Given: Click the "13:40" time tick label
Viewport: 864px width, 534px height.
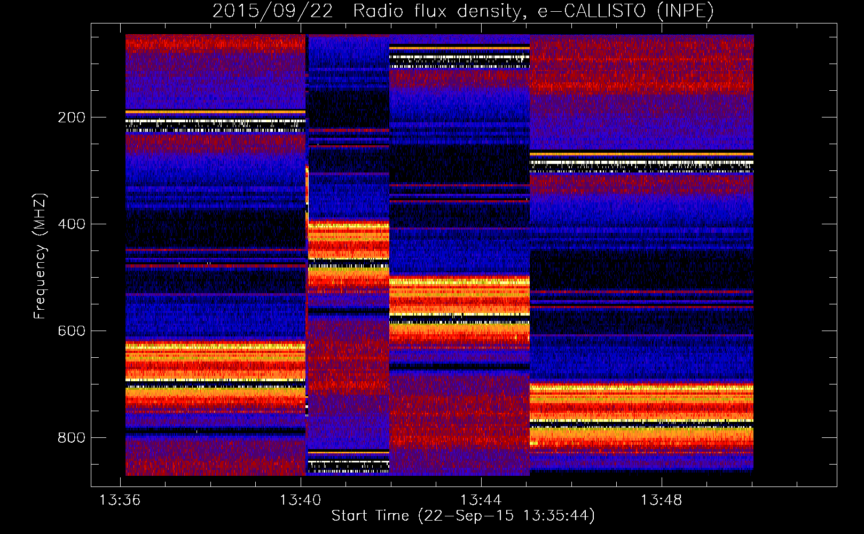Looking at the screenshot, I should pyautogui.click(x=301, y=500).
